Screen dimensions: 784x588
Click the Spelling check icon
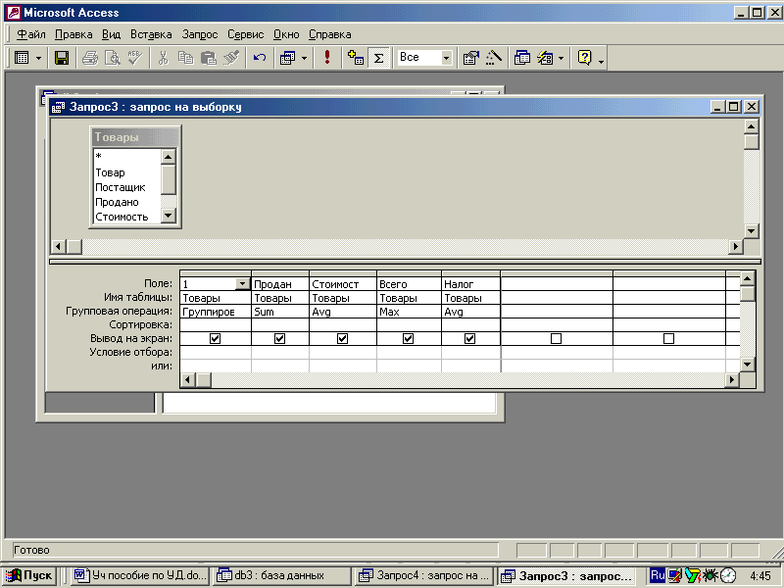(135, 58)
